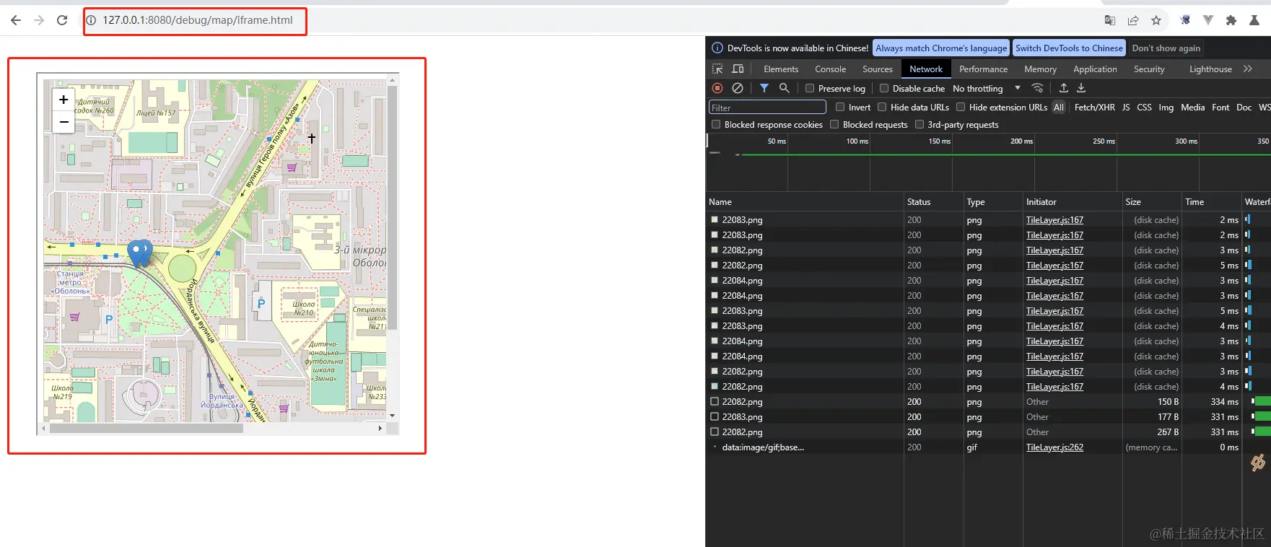
Task: Open the Sources tab
Action: (878, 69)
